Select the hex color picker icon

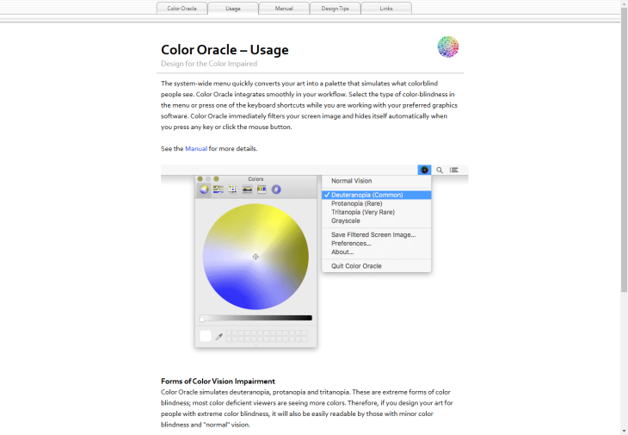tap(276, 190)
